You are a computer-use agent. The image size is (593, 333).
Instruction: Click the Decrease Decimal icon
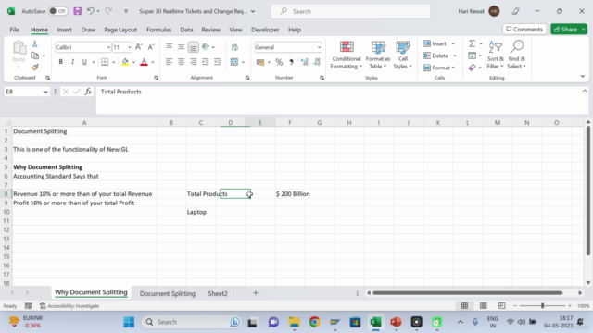(317, 62)
